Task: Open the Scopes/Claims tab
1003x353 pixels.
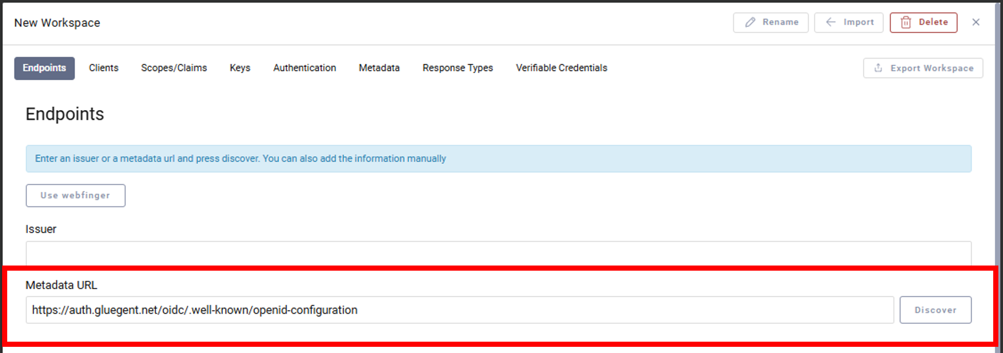Action: [x=174, y=68]
